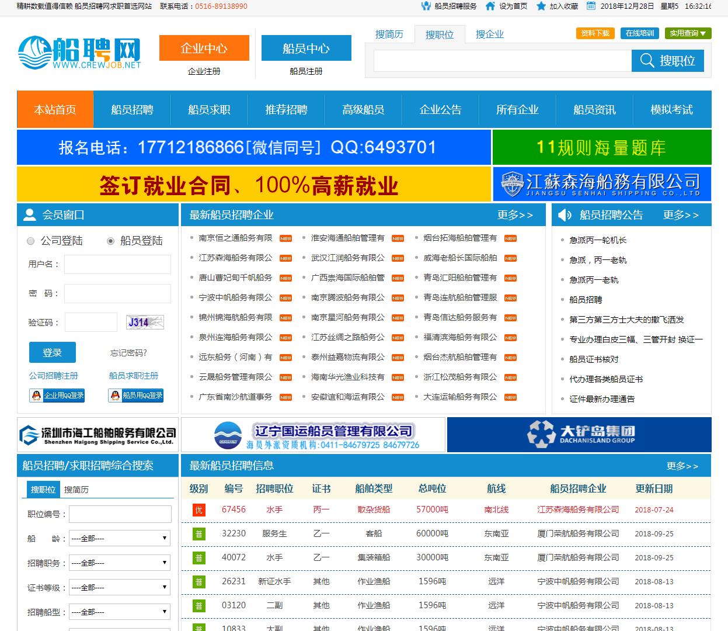
Task: Click 更多>> in 最新船员招聘企业 header
Action: coord(515,215)
